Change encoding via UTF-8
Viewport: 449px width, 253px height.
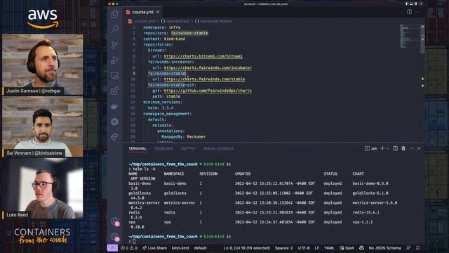(304, 248)
